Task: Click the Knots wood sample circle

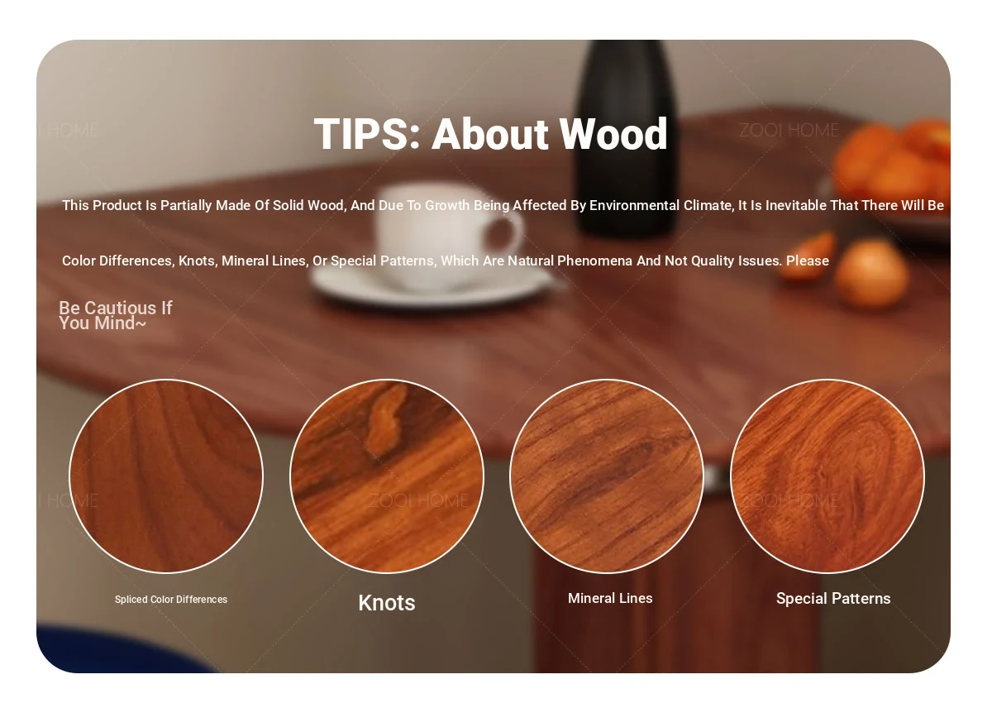Action: tap(387, 476)
